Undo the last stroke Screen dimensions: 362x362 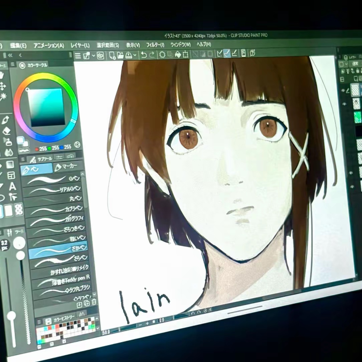tap(144, 55)
